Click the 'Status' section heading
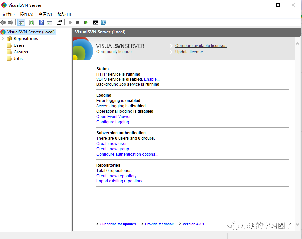 coord(103,69)
